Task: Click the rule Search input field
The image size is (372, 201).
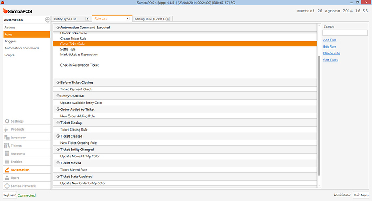Action: point(345,33)
